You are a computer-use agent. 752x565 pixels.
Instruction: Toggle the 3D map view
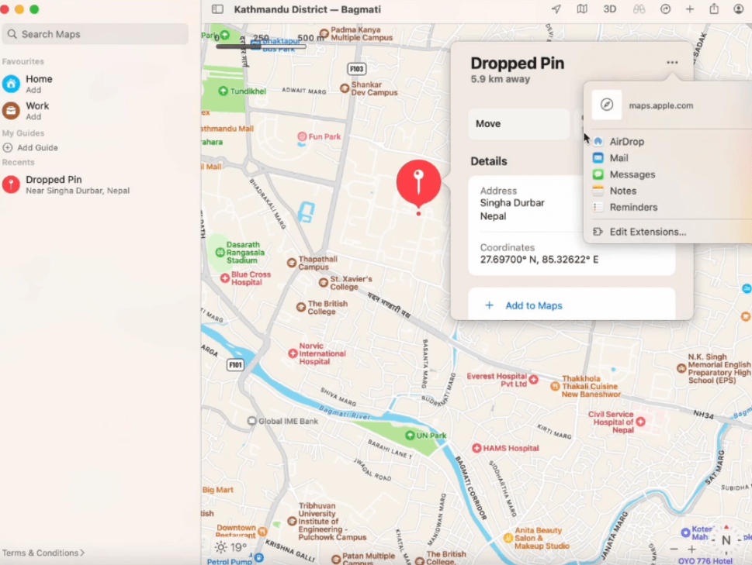pyautogui.click(x=609, y=9)
